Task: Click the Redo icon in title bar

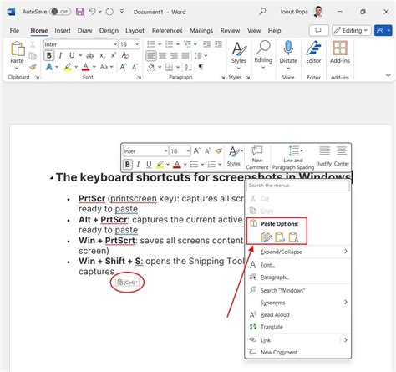Action: click(x=109, y=12)
